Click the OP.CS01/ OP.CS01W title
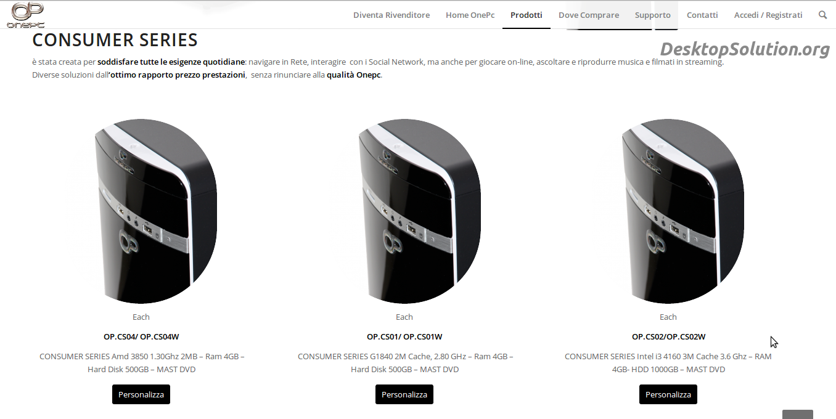836x419 pixels. (404, 336)
